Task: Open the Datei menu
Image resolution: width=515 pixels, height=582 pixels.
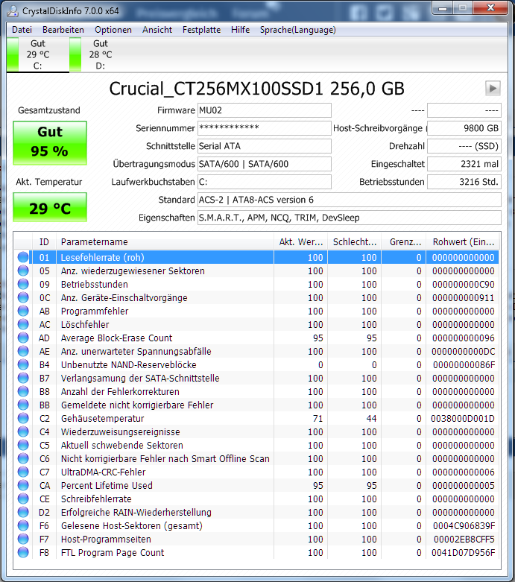Action: (x=22, y=30)
